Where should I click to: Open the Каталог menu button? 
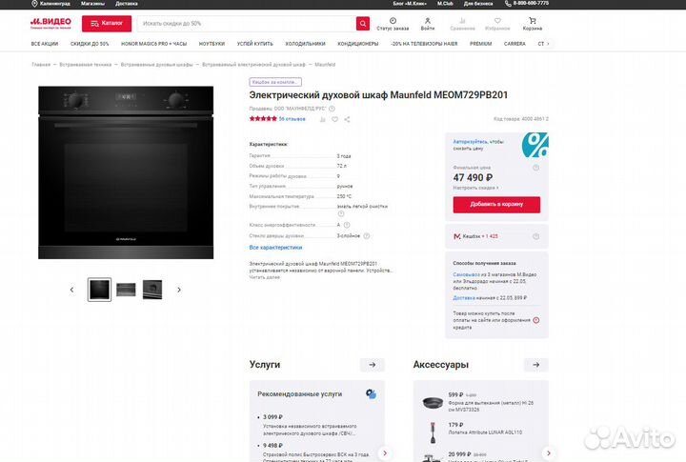(107, 23)
